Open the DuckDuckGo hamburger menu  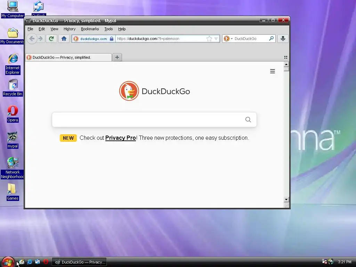click(x=273, y=71)
